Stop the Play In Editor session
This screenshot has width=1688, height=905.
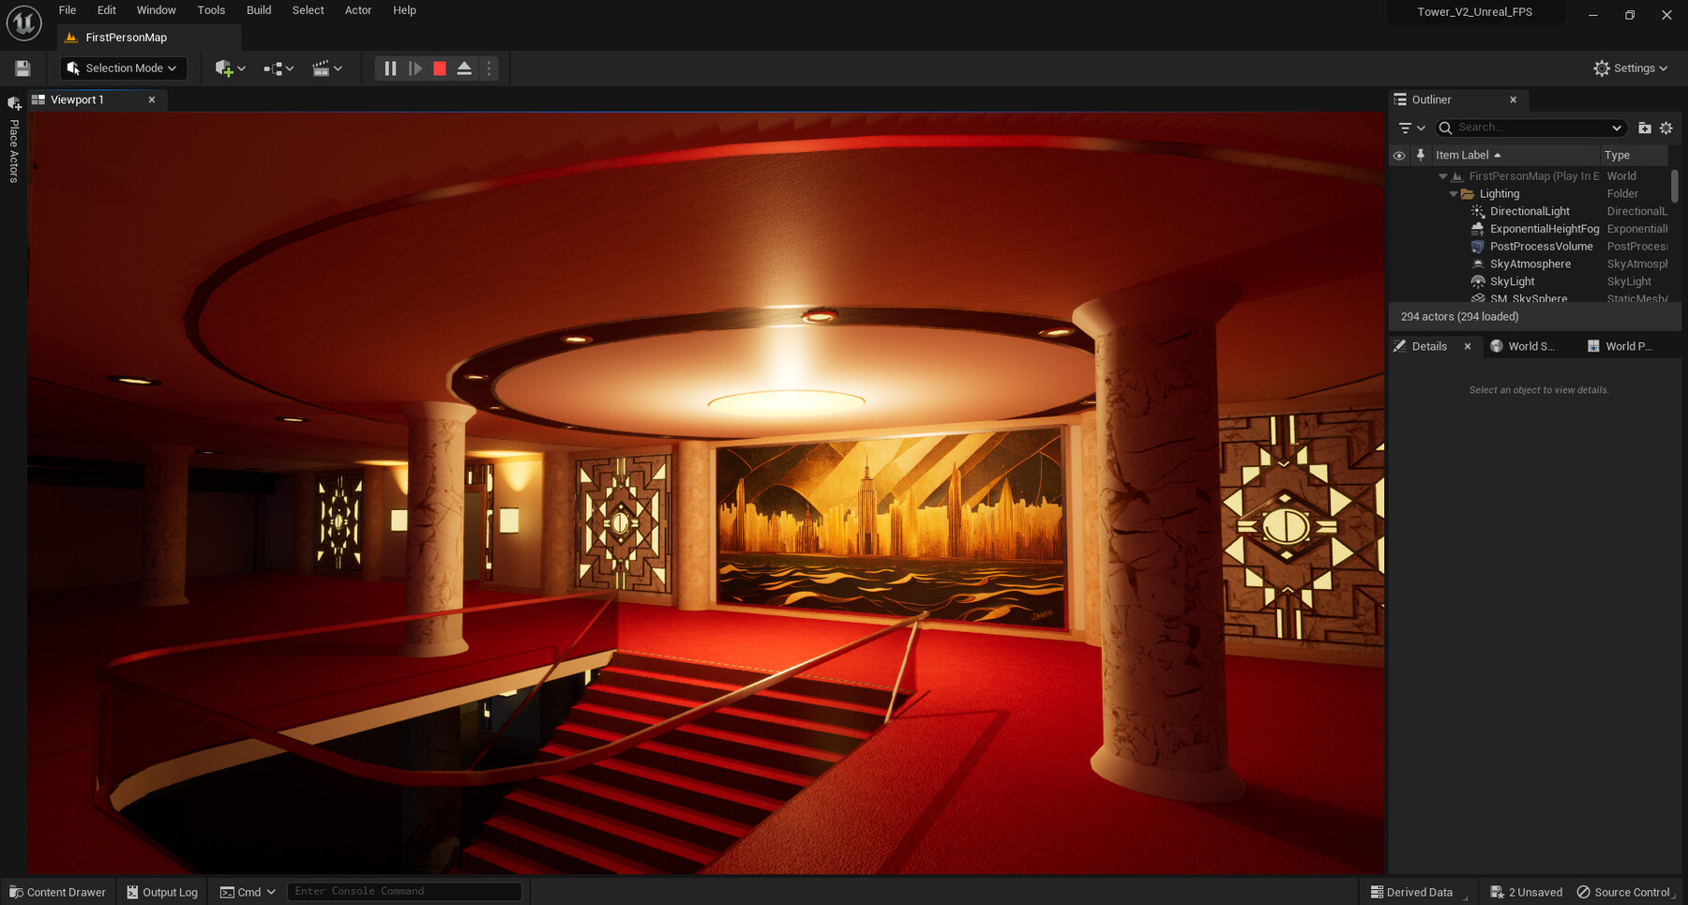click(439, 68)
